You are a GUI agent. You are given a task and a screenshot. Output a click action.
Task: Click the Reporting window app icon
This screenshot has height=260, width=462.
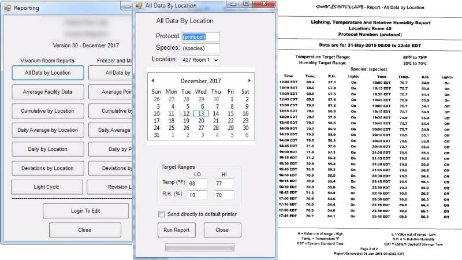(8, 8)
